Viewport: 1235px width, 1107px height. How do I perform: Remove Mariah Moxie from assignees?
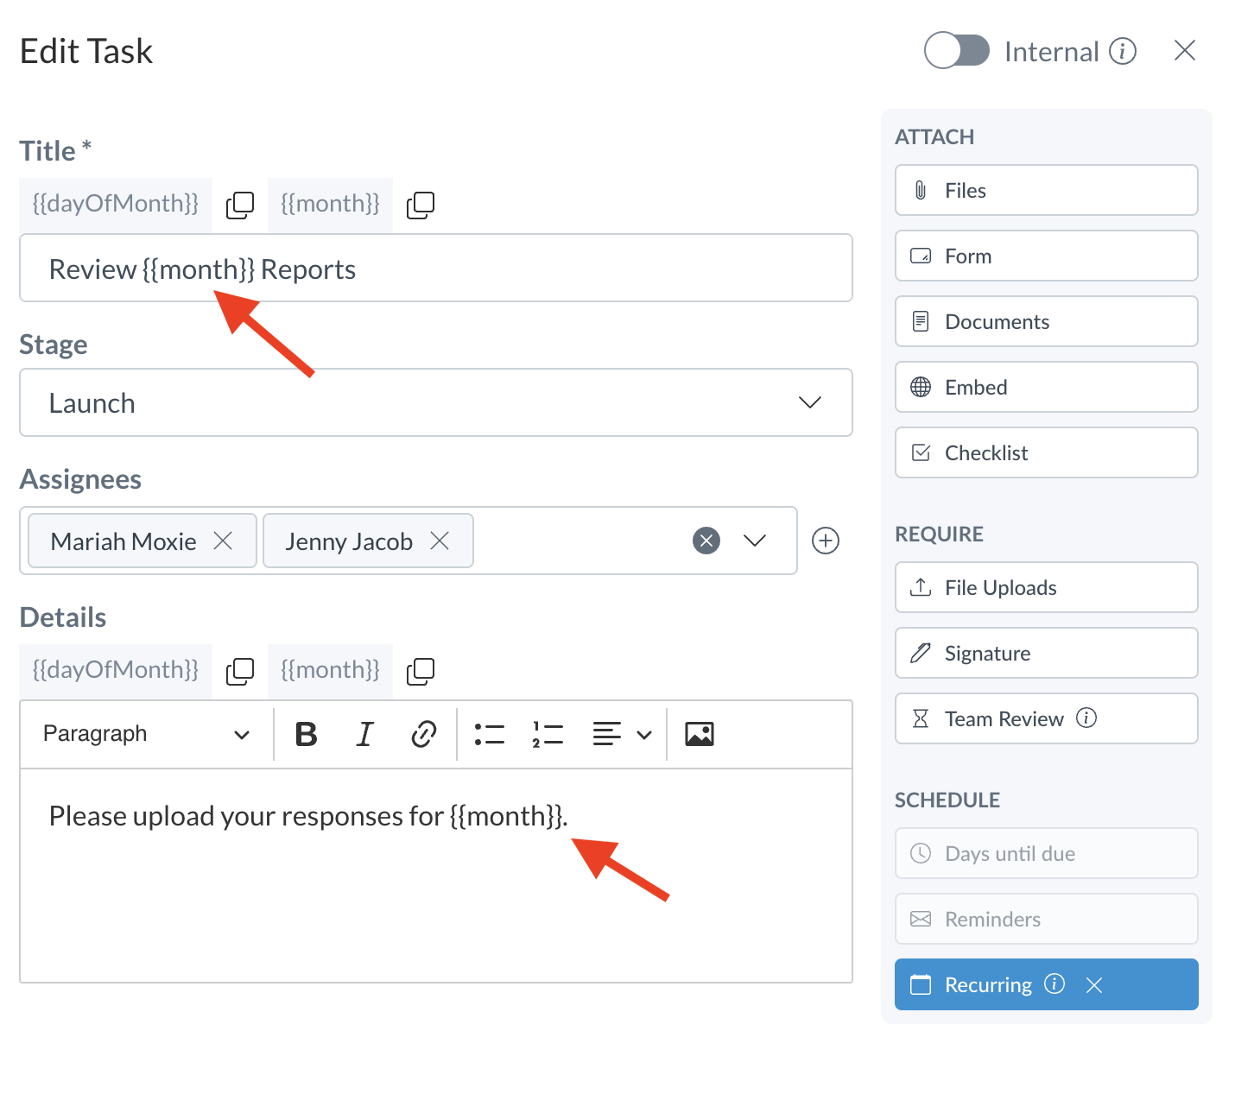coord(223,541)
